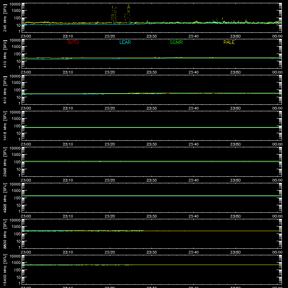Click the 23:10 tick label under the 245 MHz plot
This screenshot has width=288, height=288.
[x=68, y=36]
